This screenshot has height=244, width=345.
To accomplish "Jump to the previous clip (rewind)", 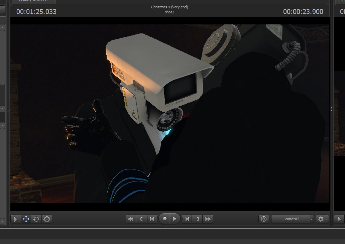I will coord(131,219).
